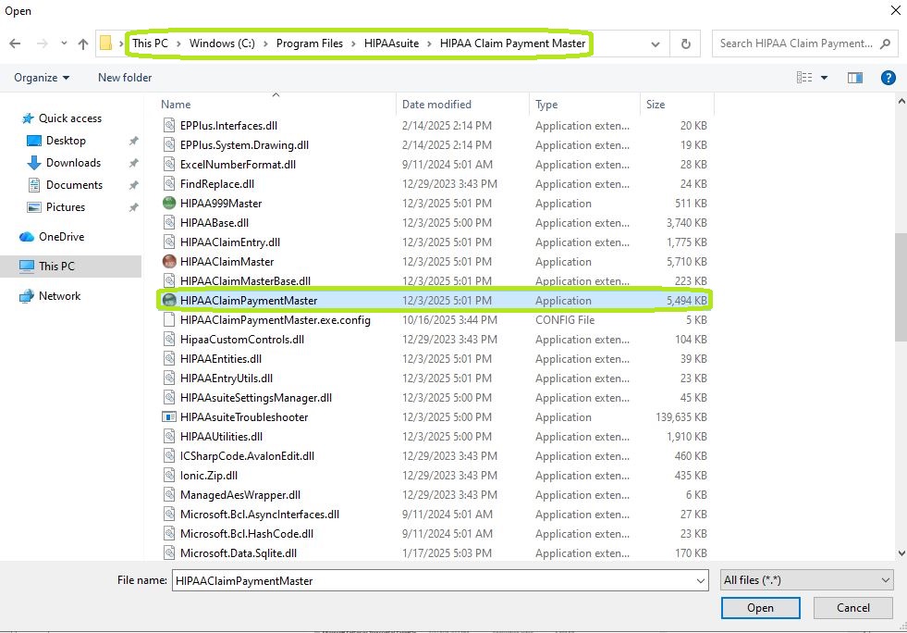Click the folder icon in address bar
Image resolution: width=907 pixels, height=633 pixels.
[x=105, y=43]
